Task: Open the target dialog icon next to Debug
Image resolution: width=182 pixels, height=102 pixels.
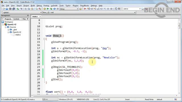Action: 80,9
